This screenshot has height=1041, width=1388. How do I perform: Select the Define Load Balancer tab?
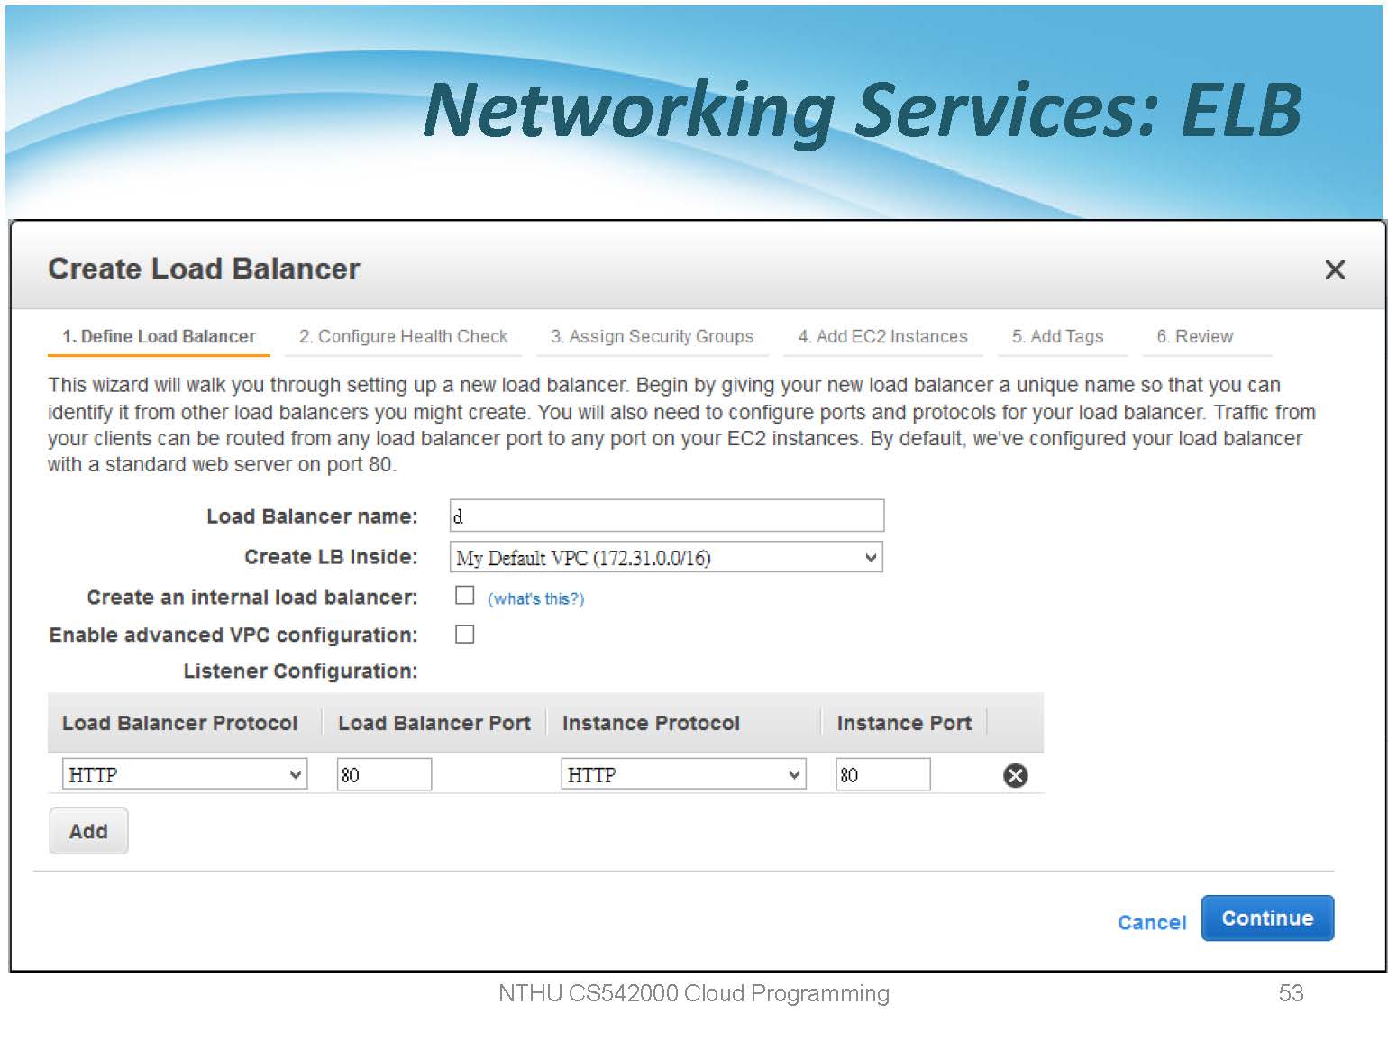tap(159, 337)
